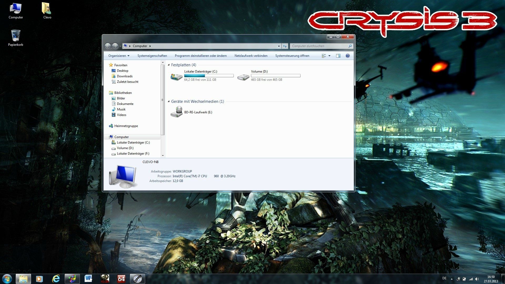Click Programm deinstallieren oder ändern
The height and width of the screenshot is (284, 505).
click(201, 56)
